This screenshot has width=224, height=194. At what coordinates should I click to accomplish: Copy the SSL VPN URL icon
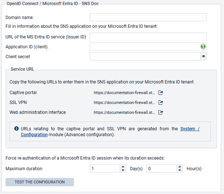point(161,102)
